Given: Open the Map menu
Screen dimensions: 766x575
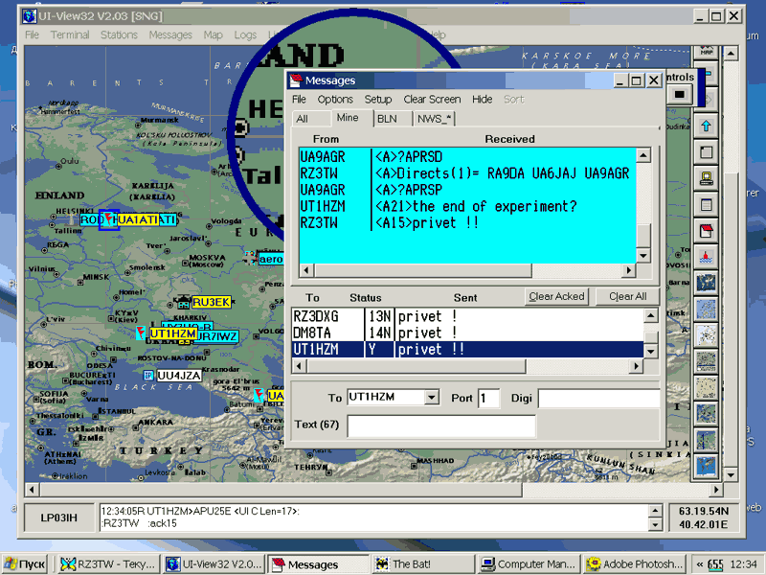Looking at the screenshot, I should (x=213, y=34).
